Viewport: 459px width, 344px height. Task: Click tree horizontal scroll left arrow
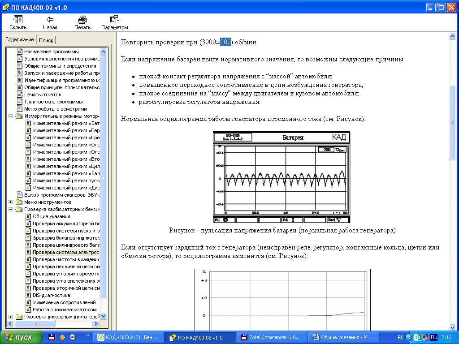click(10, 323)
